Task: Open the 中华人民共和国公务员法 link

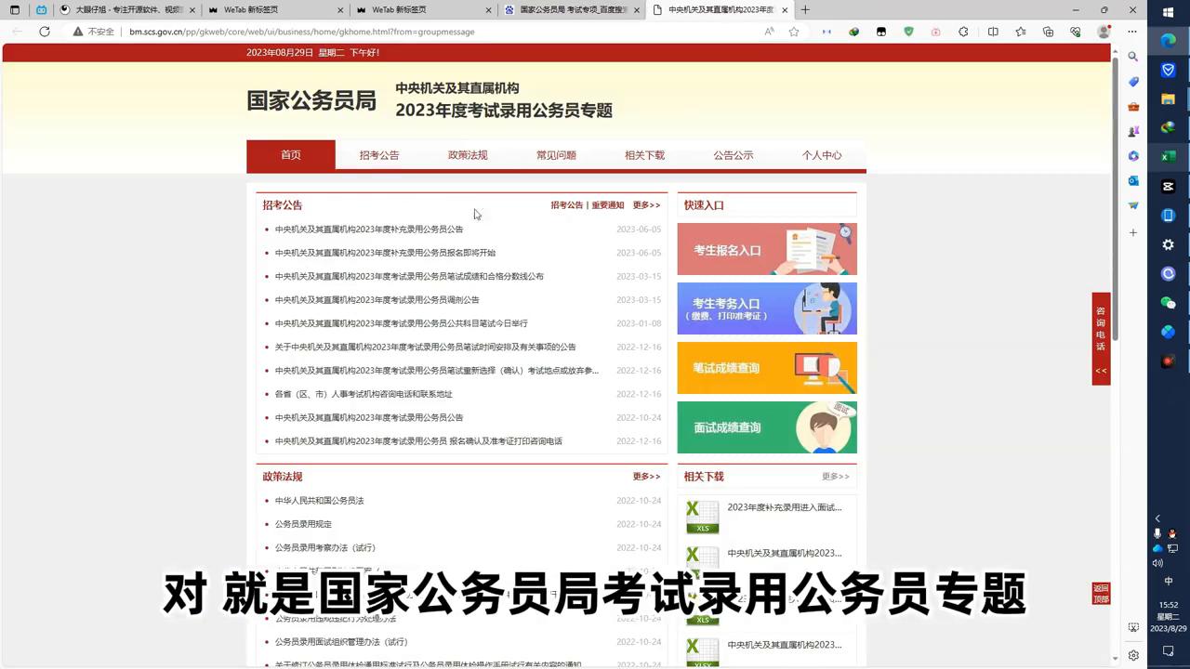Action: [318, 500]
